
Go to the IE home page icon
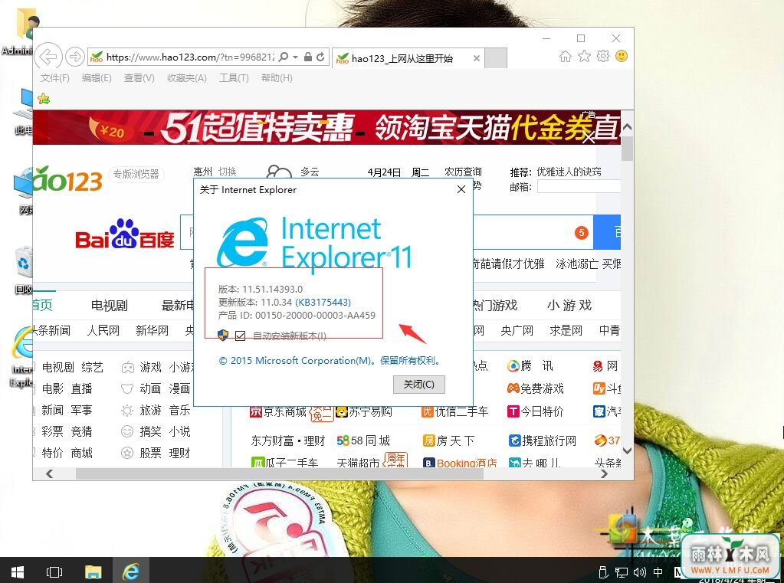[x=565, y=57]
